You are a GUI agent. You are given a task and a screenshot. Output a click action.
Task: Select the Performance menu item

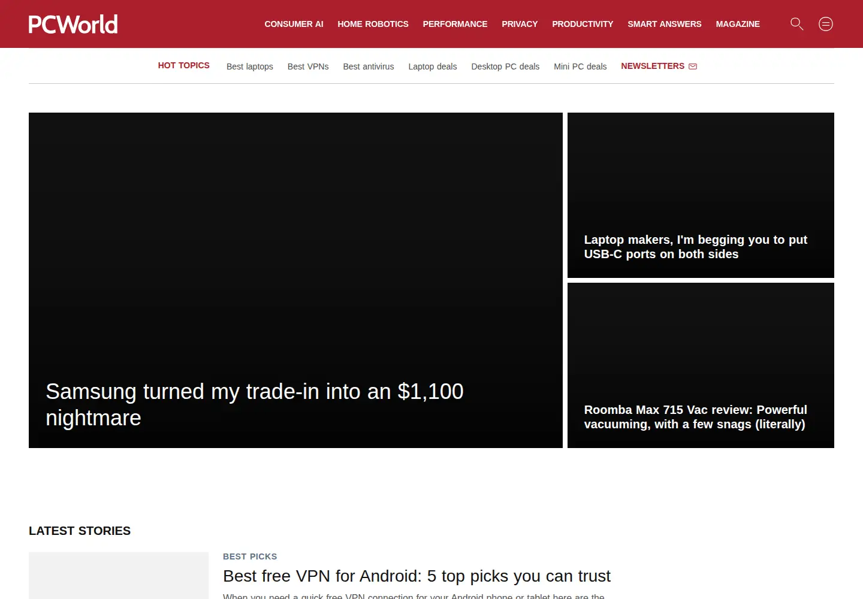(x=455, y=24)
